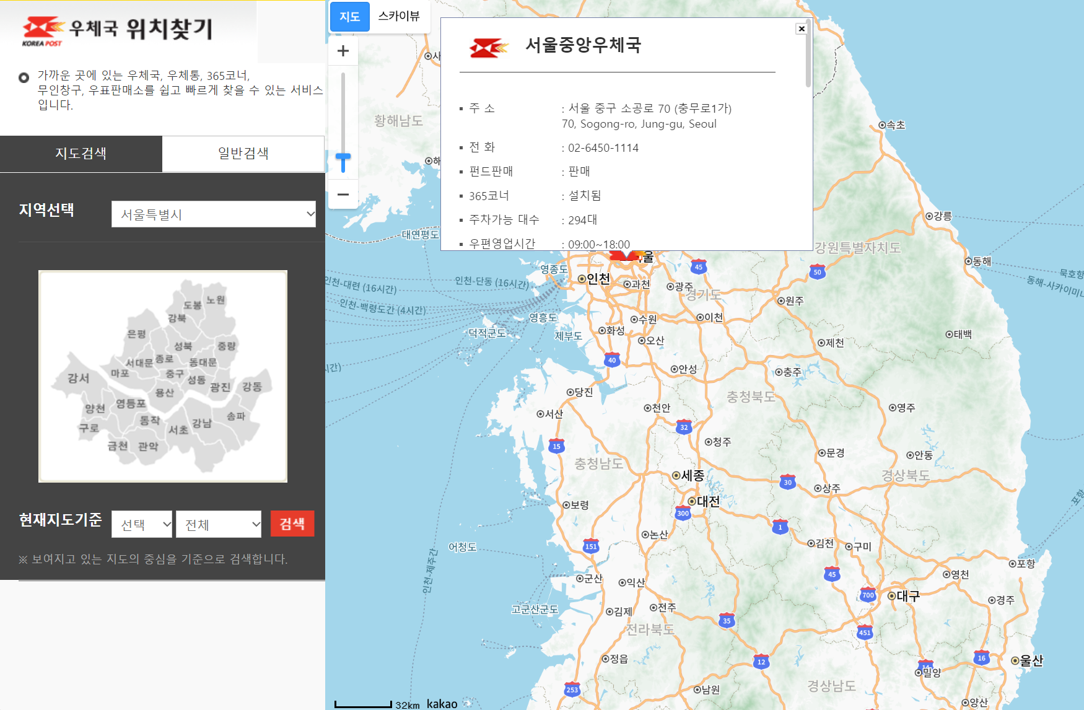The image size is (1084, 710).
Task: Switch map view to 스카이뷰
Action: click(399, 17)
